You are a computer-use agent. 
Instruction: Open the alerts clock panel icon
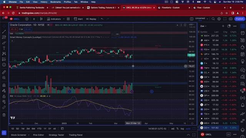[x=243, y=33]
